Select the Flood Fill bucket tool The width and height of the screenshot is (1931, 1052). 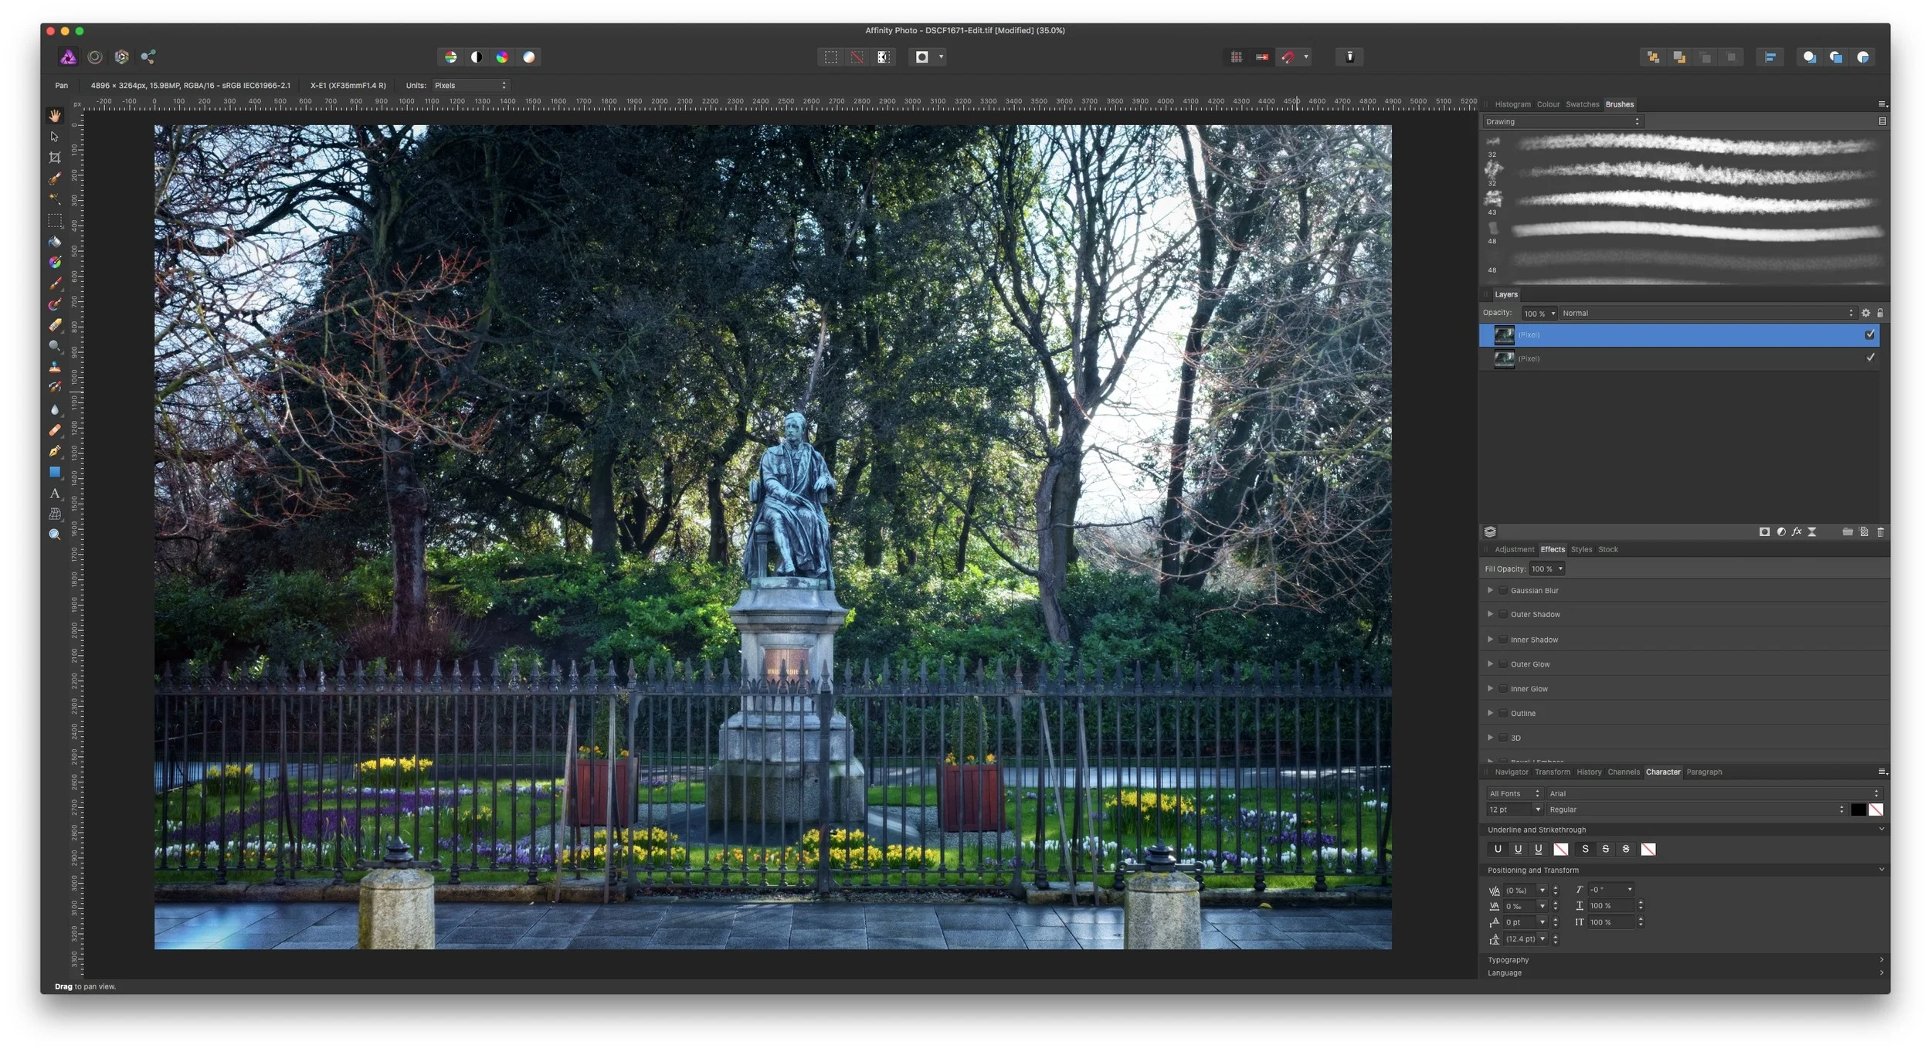(55, 242)
